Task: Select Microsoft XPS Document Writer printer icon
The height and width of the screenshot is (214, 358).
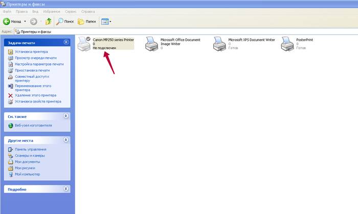Action: click(220, 44)
